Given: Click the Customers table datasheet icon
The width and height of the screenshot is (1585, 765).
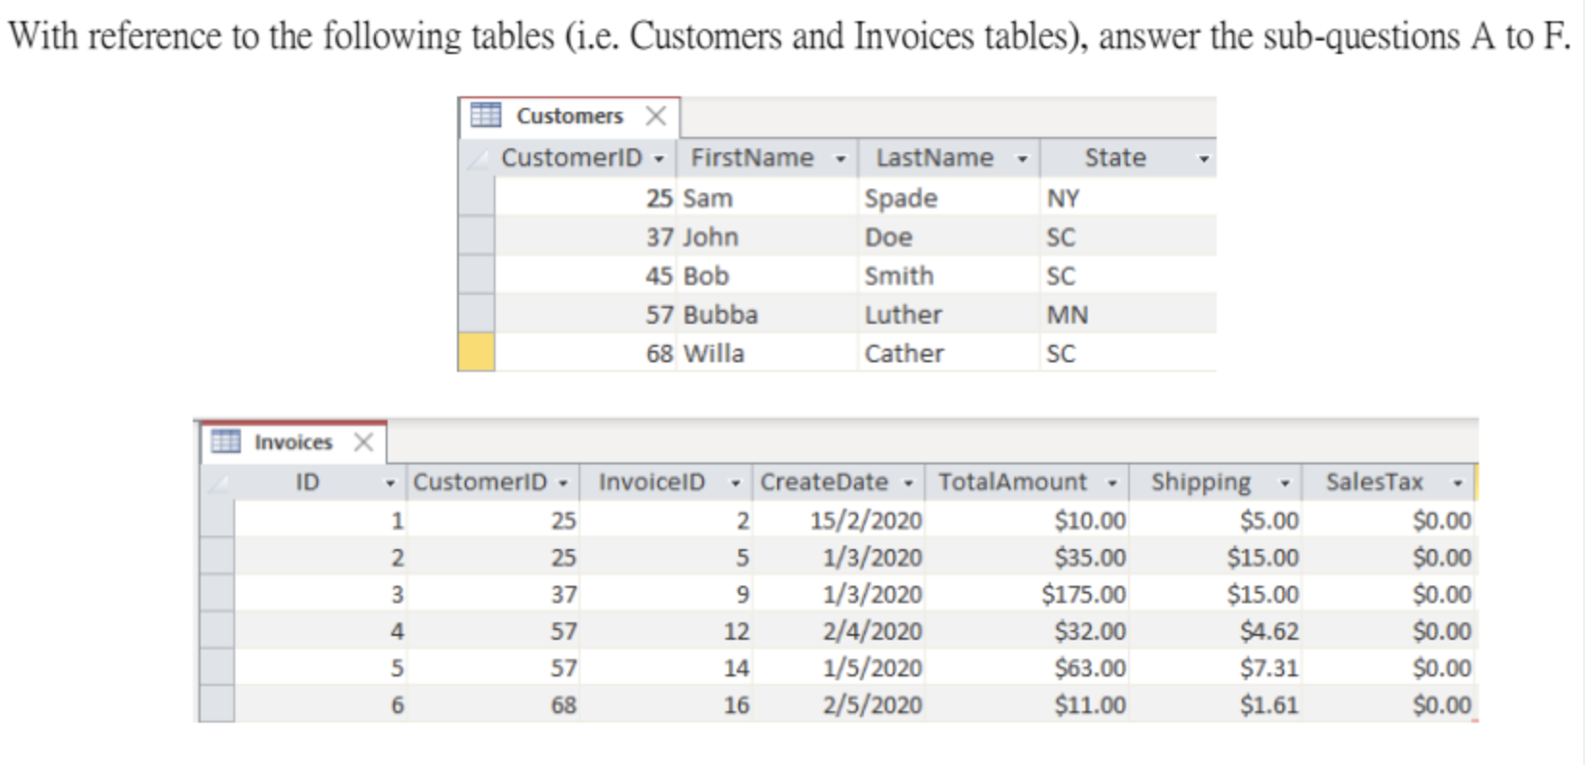Looking at the screenshot, I should click(x=486, y=116).
